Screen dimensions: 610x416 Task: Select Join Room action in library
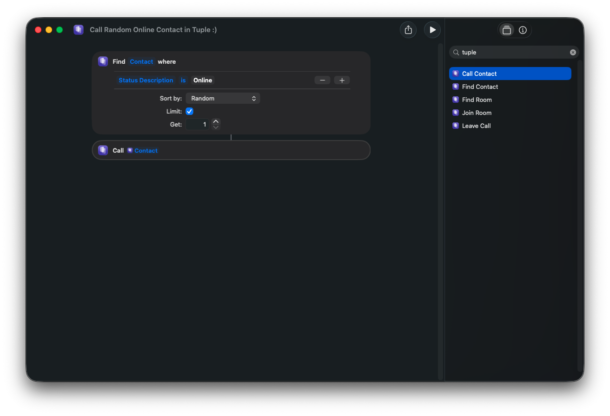[510, 113]
